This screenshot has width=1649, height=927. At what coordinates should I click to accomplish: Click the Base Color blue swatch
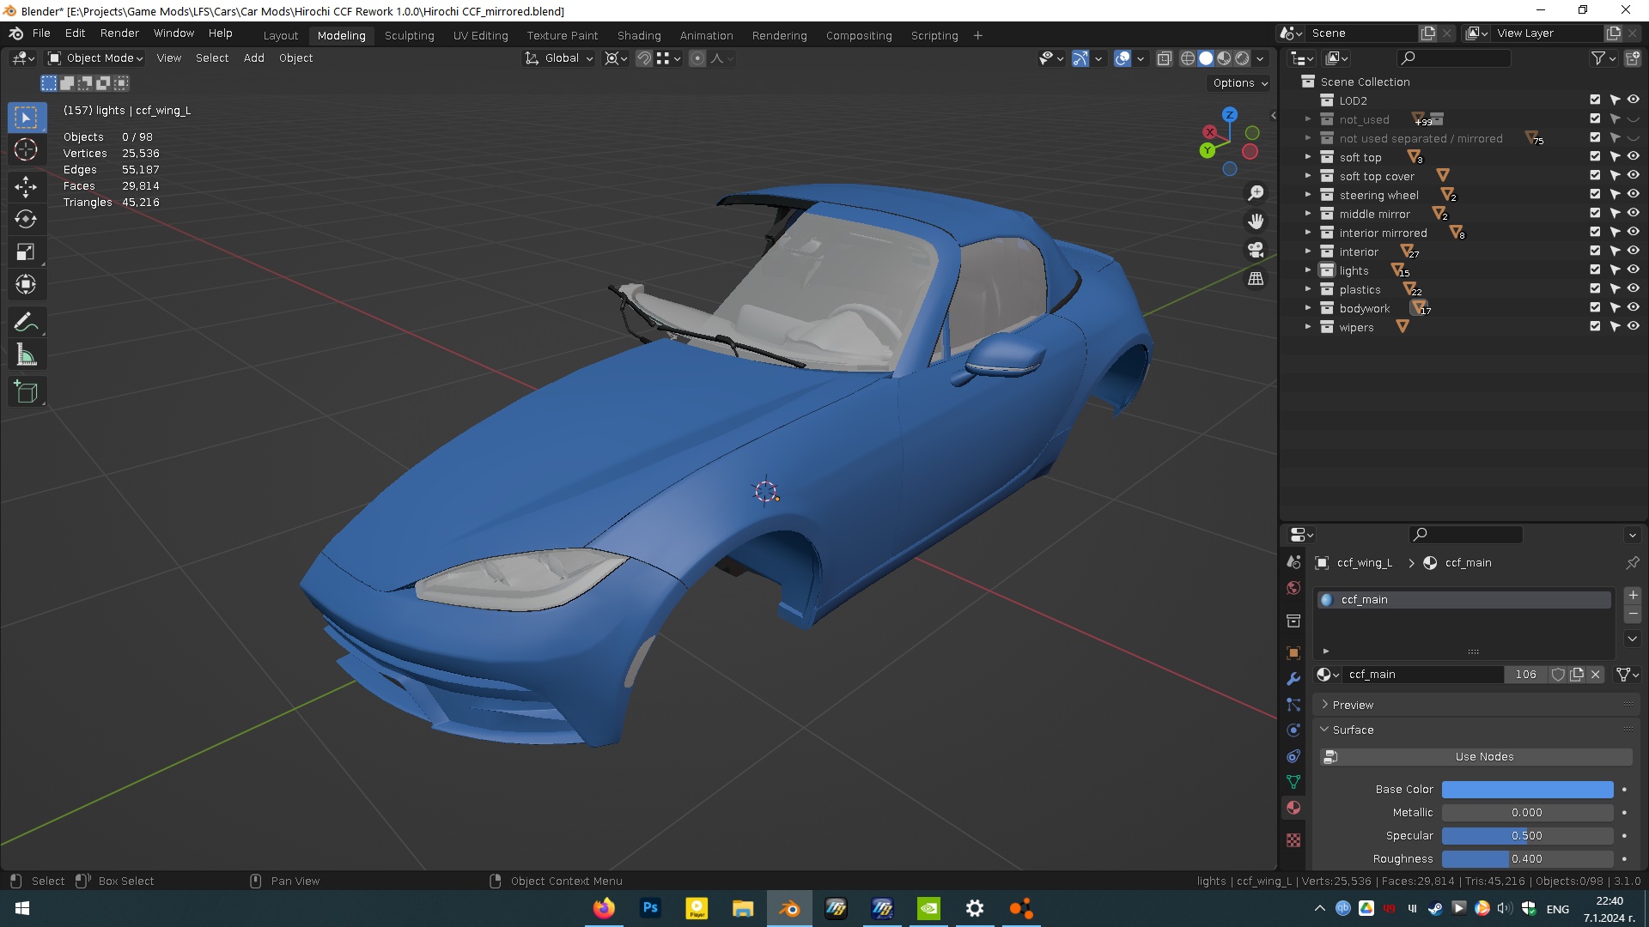click(x=1527, y=789)
